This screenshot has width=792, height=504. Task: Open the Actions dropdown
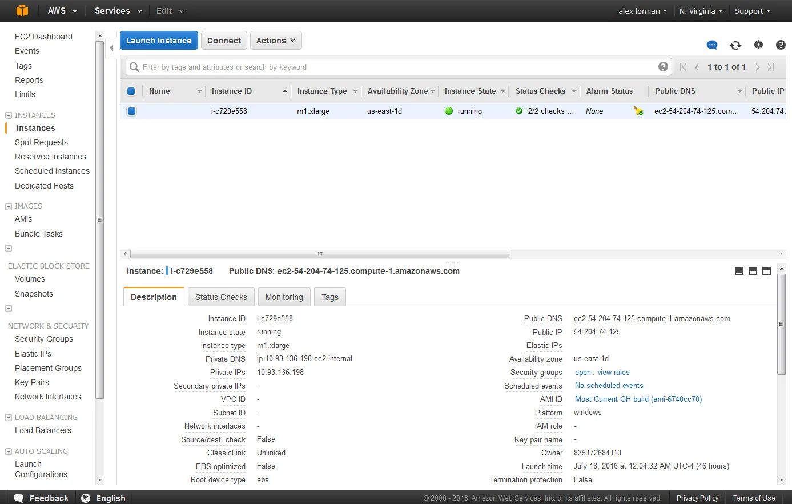[276, 41]
